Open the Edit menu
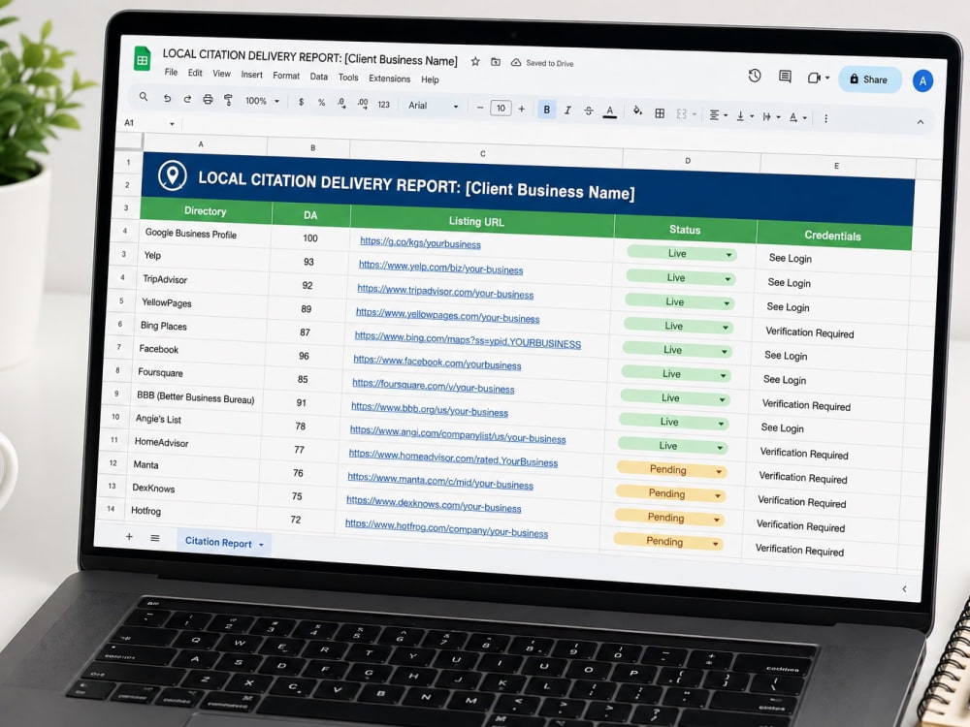 point(195,73)
